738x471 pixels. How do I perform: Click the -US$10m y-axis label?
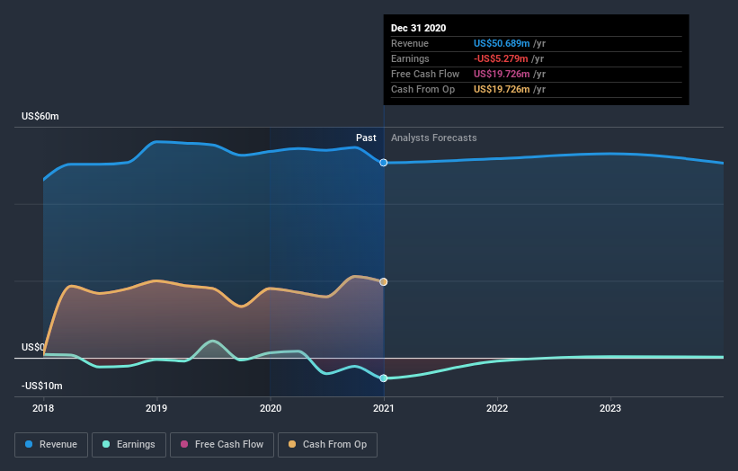pos(42,386)
